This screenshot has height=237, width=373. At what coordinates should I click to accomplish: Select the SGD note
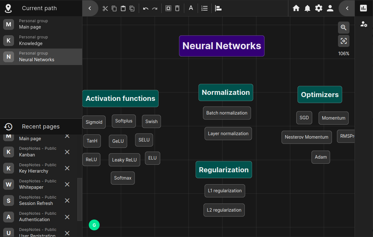[304, 118]
